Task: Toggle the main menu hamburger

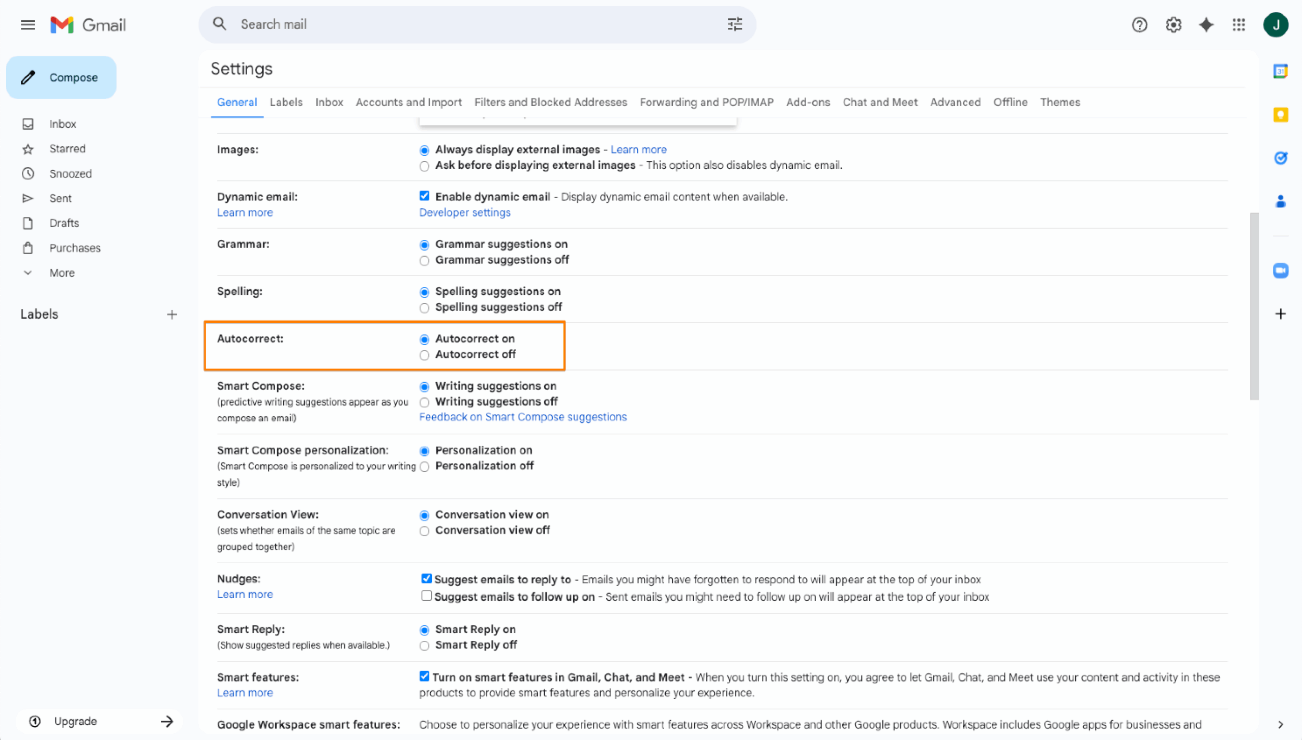Action: coord(28,24)
